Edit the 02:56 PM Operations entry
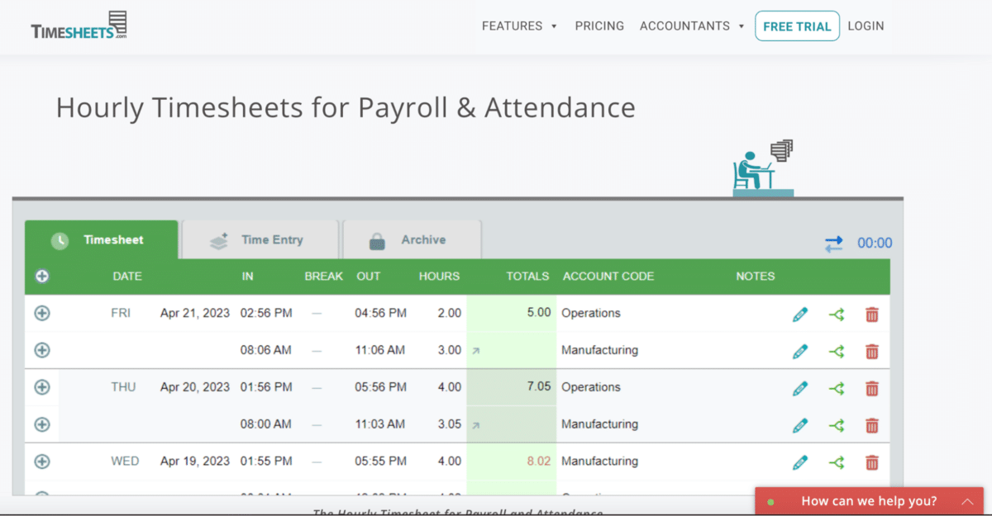Image resolution: width=992 pixels, height=516 pixels. tap(799, 314)
